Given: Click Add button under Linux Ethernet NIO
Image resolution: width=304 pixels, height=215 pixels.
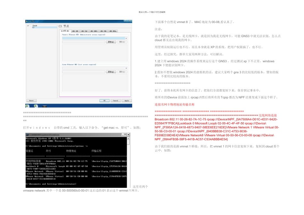Looking at the screenshot, I should [x=111, y=72].
